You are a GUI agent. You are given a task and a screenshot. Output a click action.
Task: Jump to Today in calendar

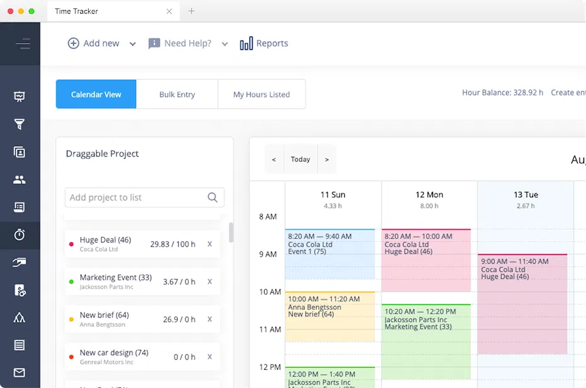[x=301, y=159]
